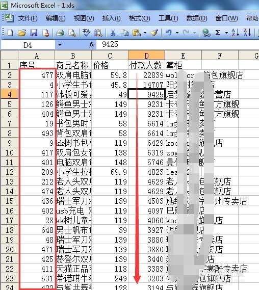Paste with the clipboard icon
Viewport: 259px width, 290px height.
137,33
